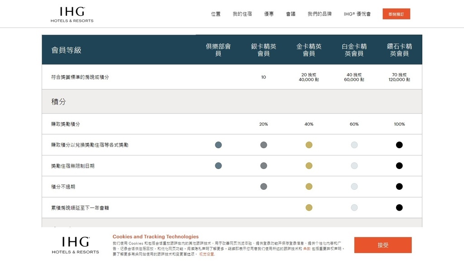464x263 pixels.
Task: Click 鑽石卡精英會員 black dot in 累積房晚順延至下一年會籍 row
Action: (x=399, y=207)
